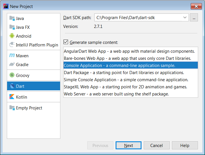Pick the Groovy green circle icon
The width and height of the screenshot is (205, 155).
tap(12, 75)
